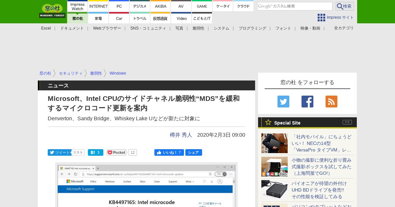This screenshot has height=207, width=395.
Task: Open the 仮想通貨 site tab
Action: click(x=160, y=18)
